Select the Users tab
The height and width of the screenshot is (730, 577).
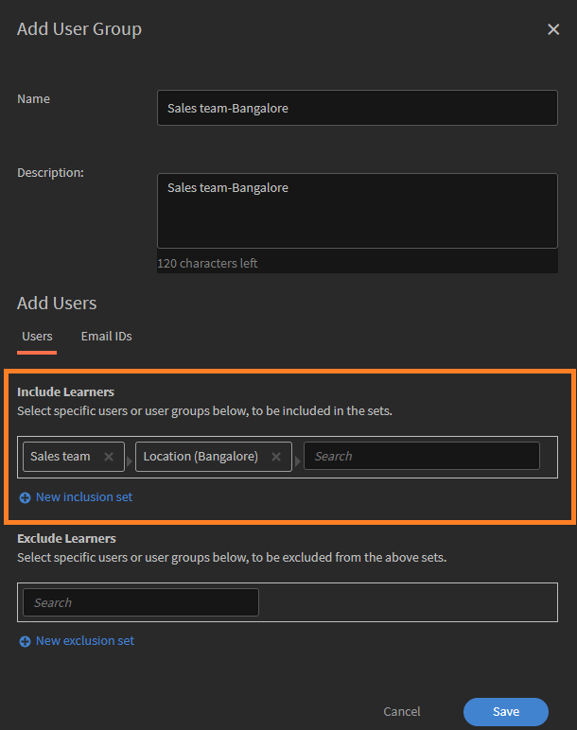[x=37, y=336]
